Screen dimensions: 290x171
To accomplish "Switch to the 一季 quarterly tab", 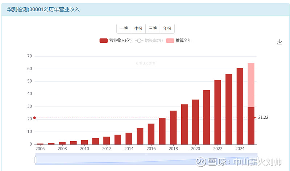I will (x=124, y=29).
